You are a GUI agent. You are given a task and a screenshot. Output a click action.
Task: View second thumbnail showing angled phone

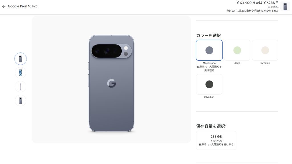(x=21, y=73)
